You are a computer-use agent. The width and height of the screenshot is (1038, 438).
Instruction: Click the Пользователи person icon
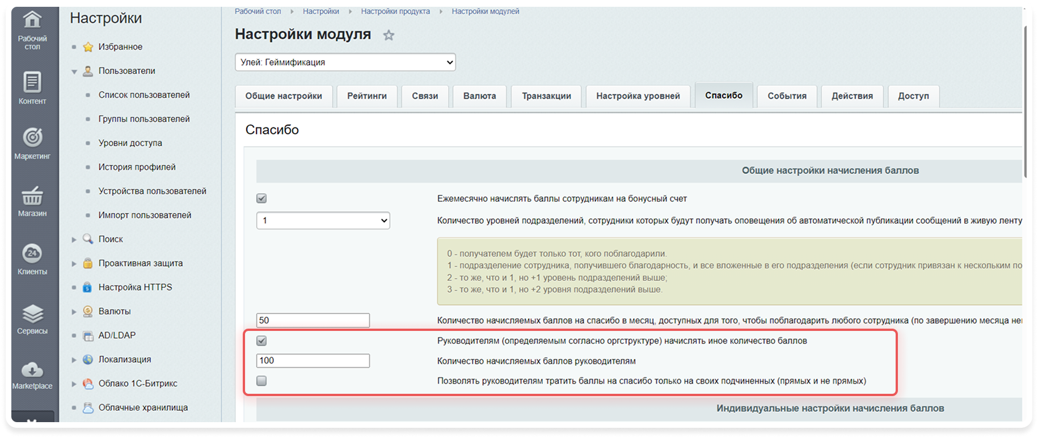(88, 71)
